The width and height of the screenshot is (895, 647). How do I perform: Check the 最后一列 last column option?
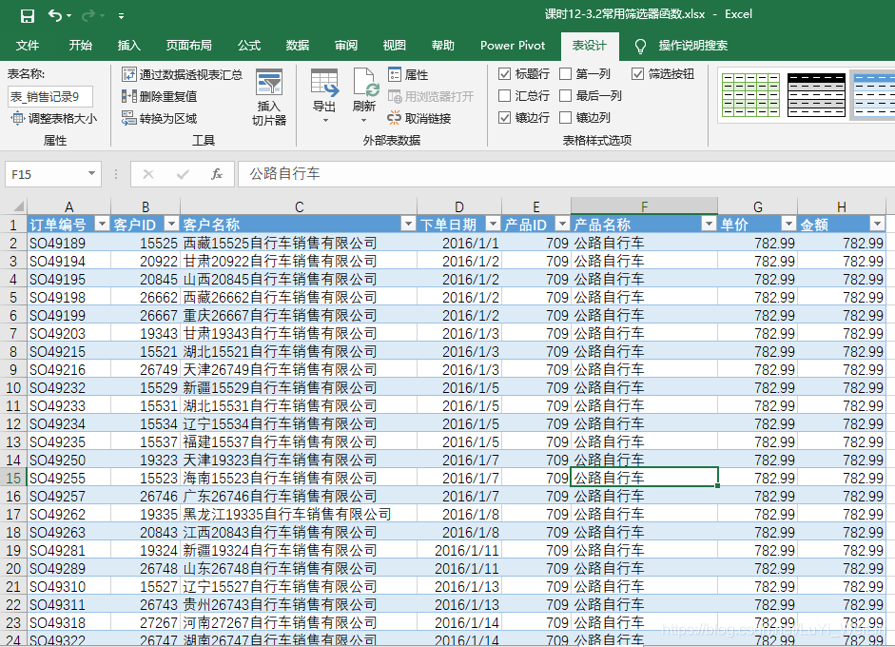click(x=566, y=95)
